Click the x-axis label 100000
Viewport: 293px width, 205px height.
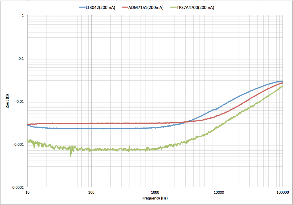(283, 193)
